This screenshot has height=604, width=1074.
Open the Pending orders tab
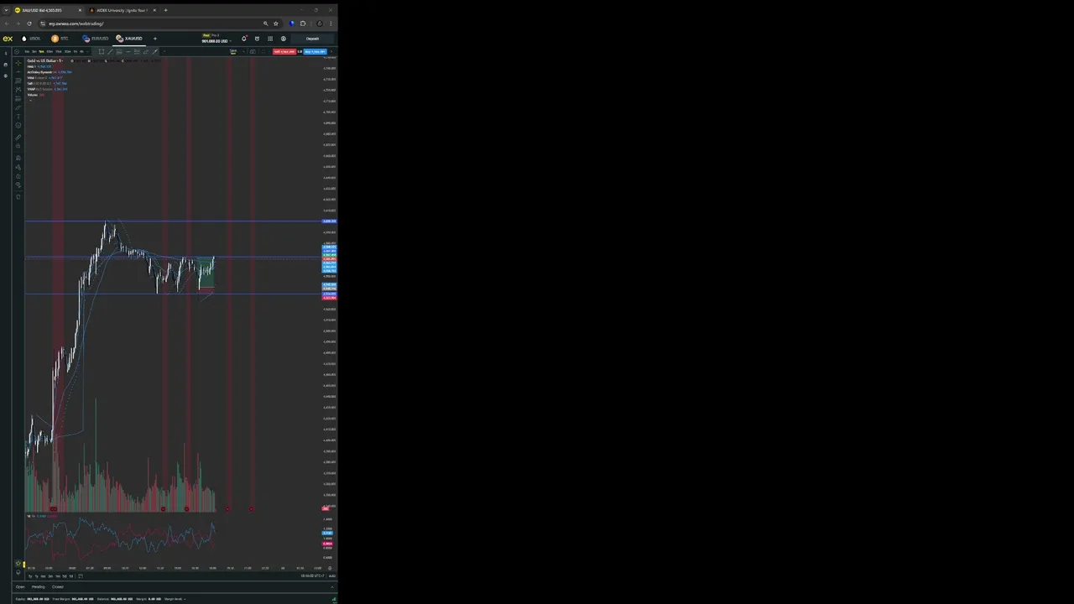click(x=39, y=587)
